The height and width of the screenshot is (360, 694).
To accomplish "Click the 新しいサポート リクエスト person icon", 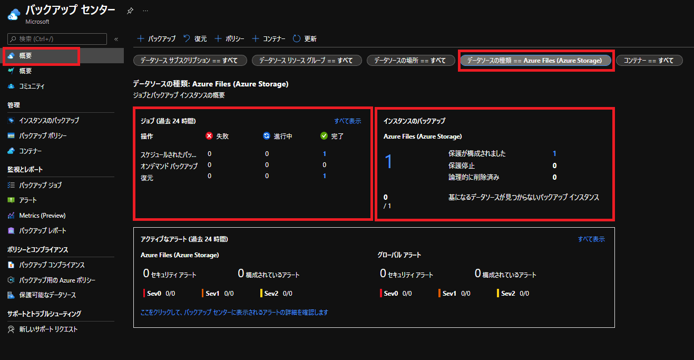I will click(11, 329).
